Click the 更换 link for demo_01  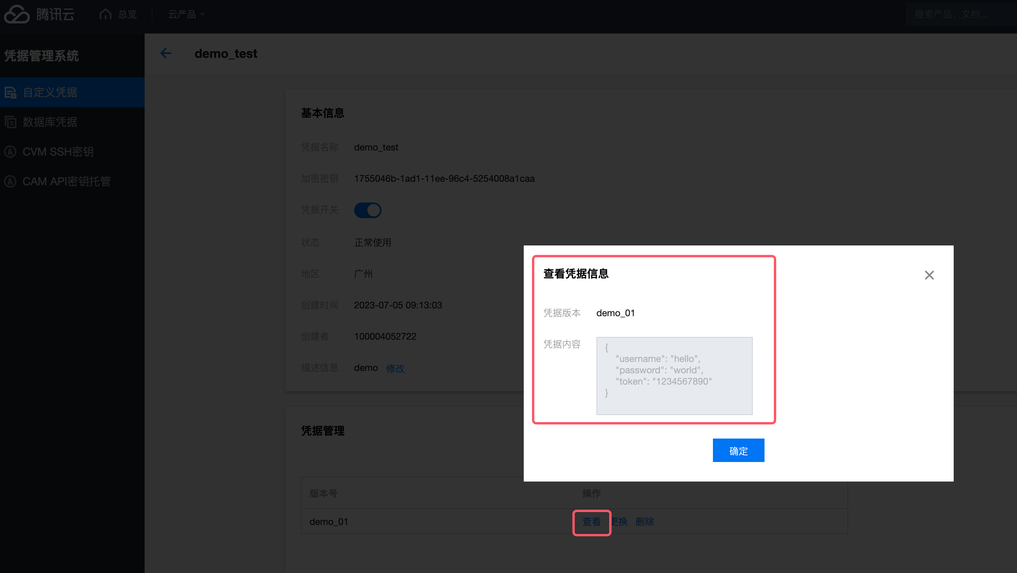click(x=620, y=522)
